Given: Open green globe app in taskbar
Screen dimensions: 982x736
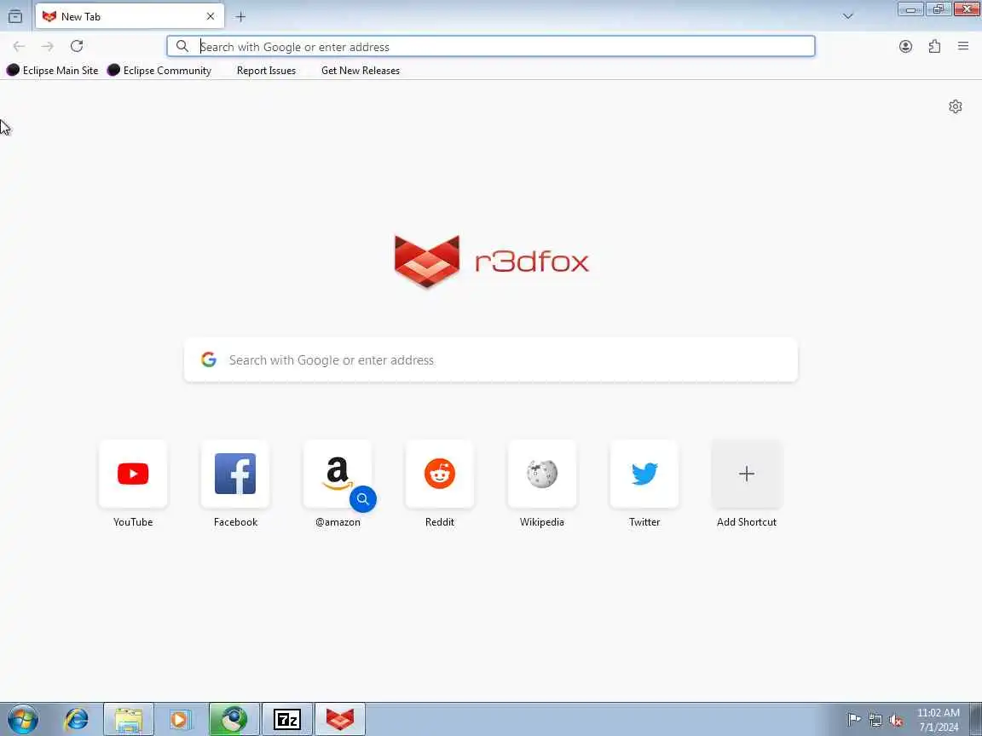Looking at the screenshot, I should pos(234,719).
